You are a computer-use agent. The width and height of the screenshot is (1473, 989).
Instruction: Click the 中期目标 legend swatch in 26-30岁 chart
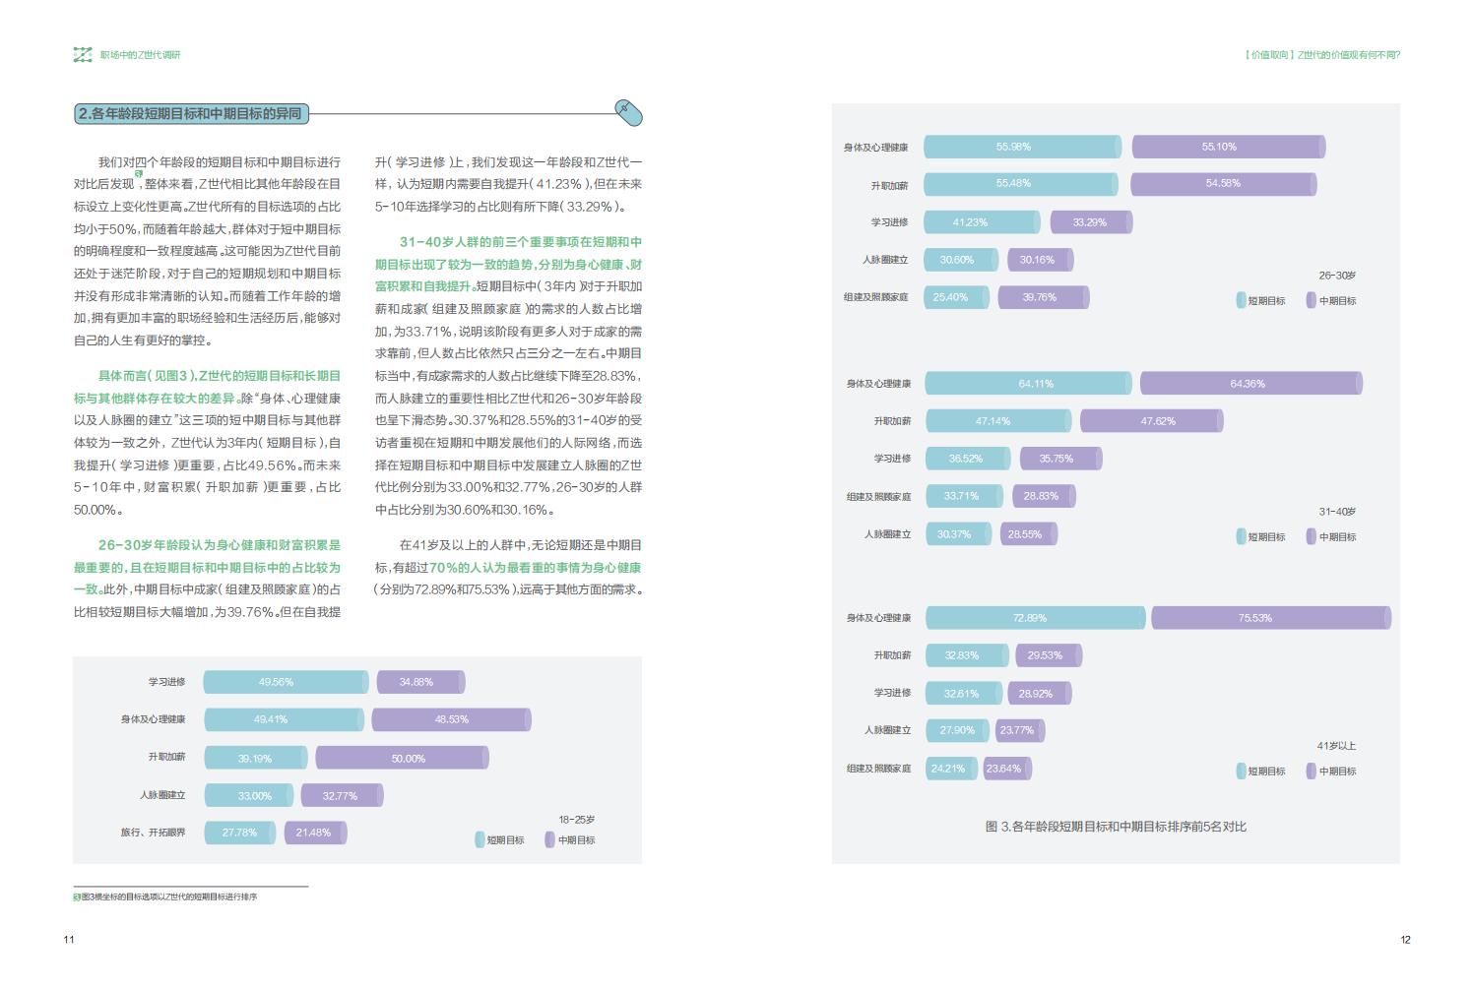[x=1312, y=300]
